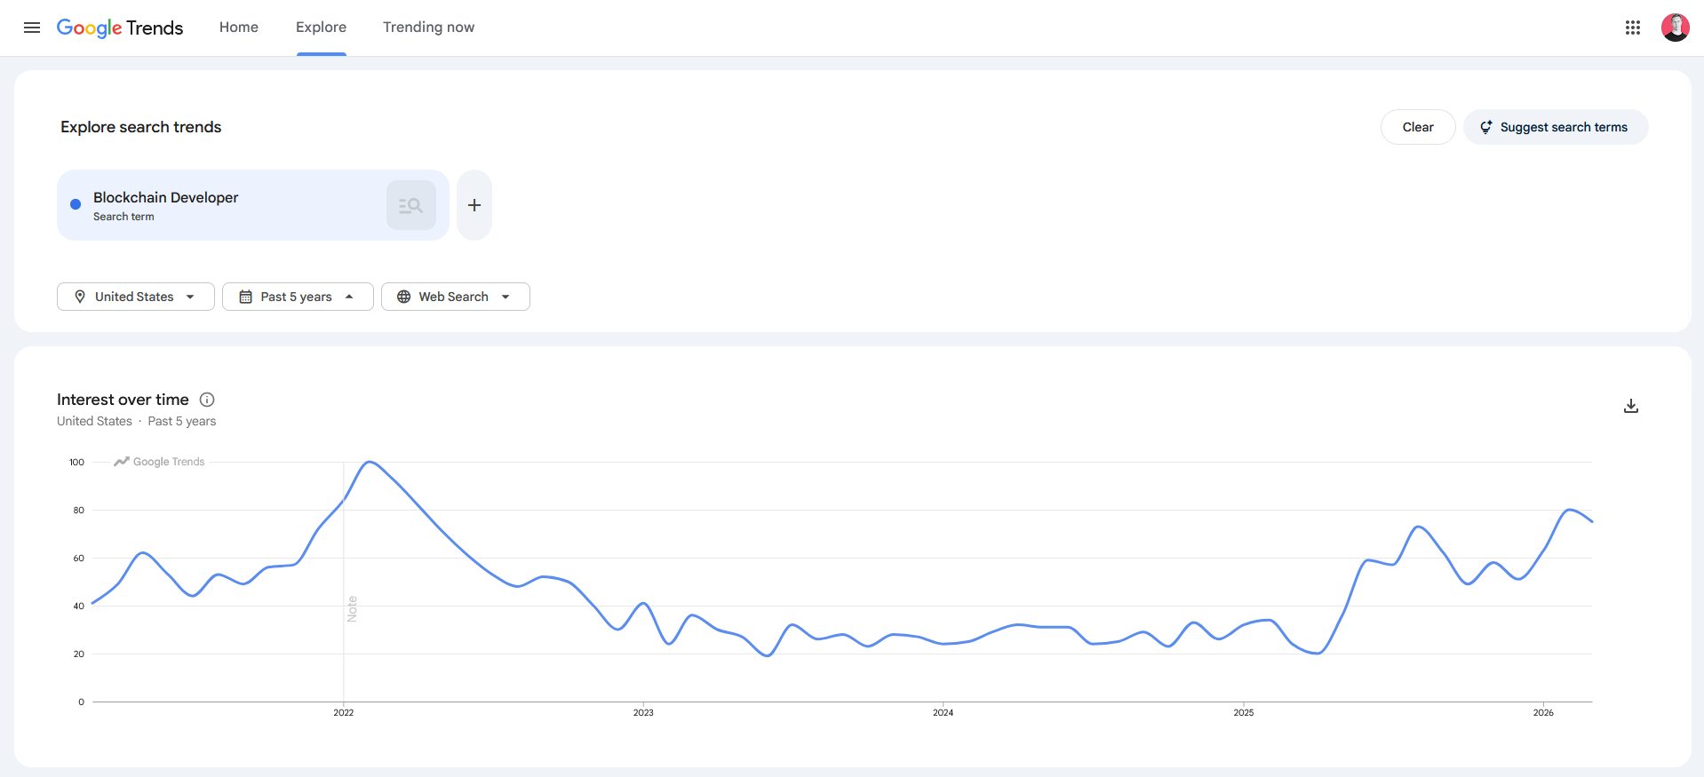Open the Google apps grid

tap(1632, 28)
